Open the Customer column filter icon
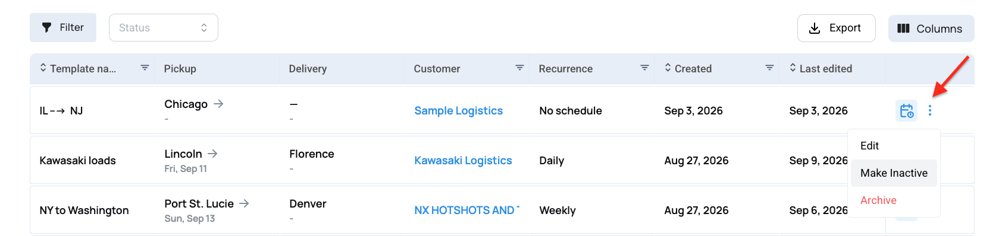This screenshot has width=1002, height=236. [519, 68]
